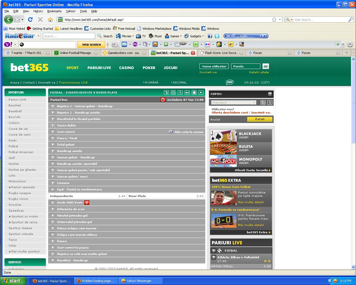The height and width of the screenshot is (285, 356).
Task: Open Yahoo! Messenger from the taskbar
Action: pyautogui.click(x=140, y=281)
